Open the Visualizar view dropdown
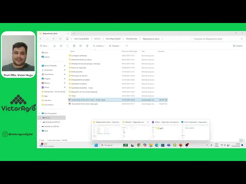 115,46
